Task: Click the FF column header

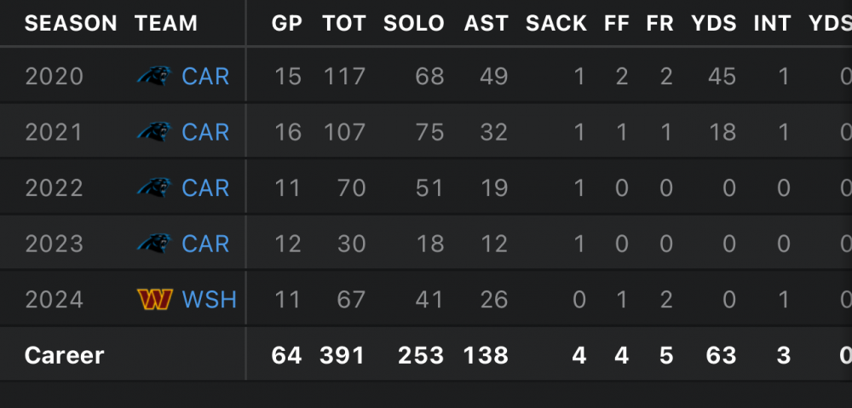Action: pyautogui.click(x=617, y=23)
